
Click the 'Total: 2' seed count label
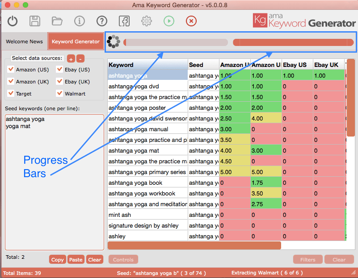[x=15, y=257]
